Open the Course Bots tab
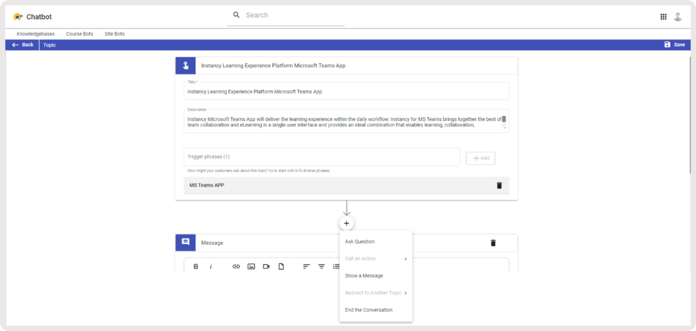 80,34
